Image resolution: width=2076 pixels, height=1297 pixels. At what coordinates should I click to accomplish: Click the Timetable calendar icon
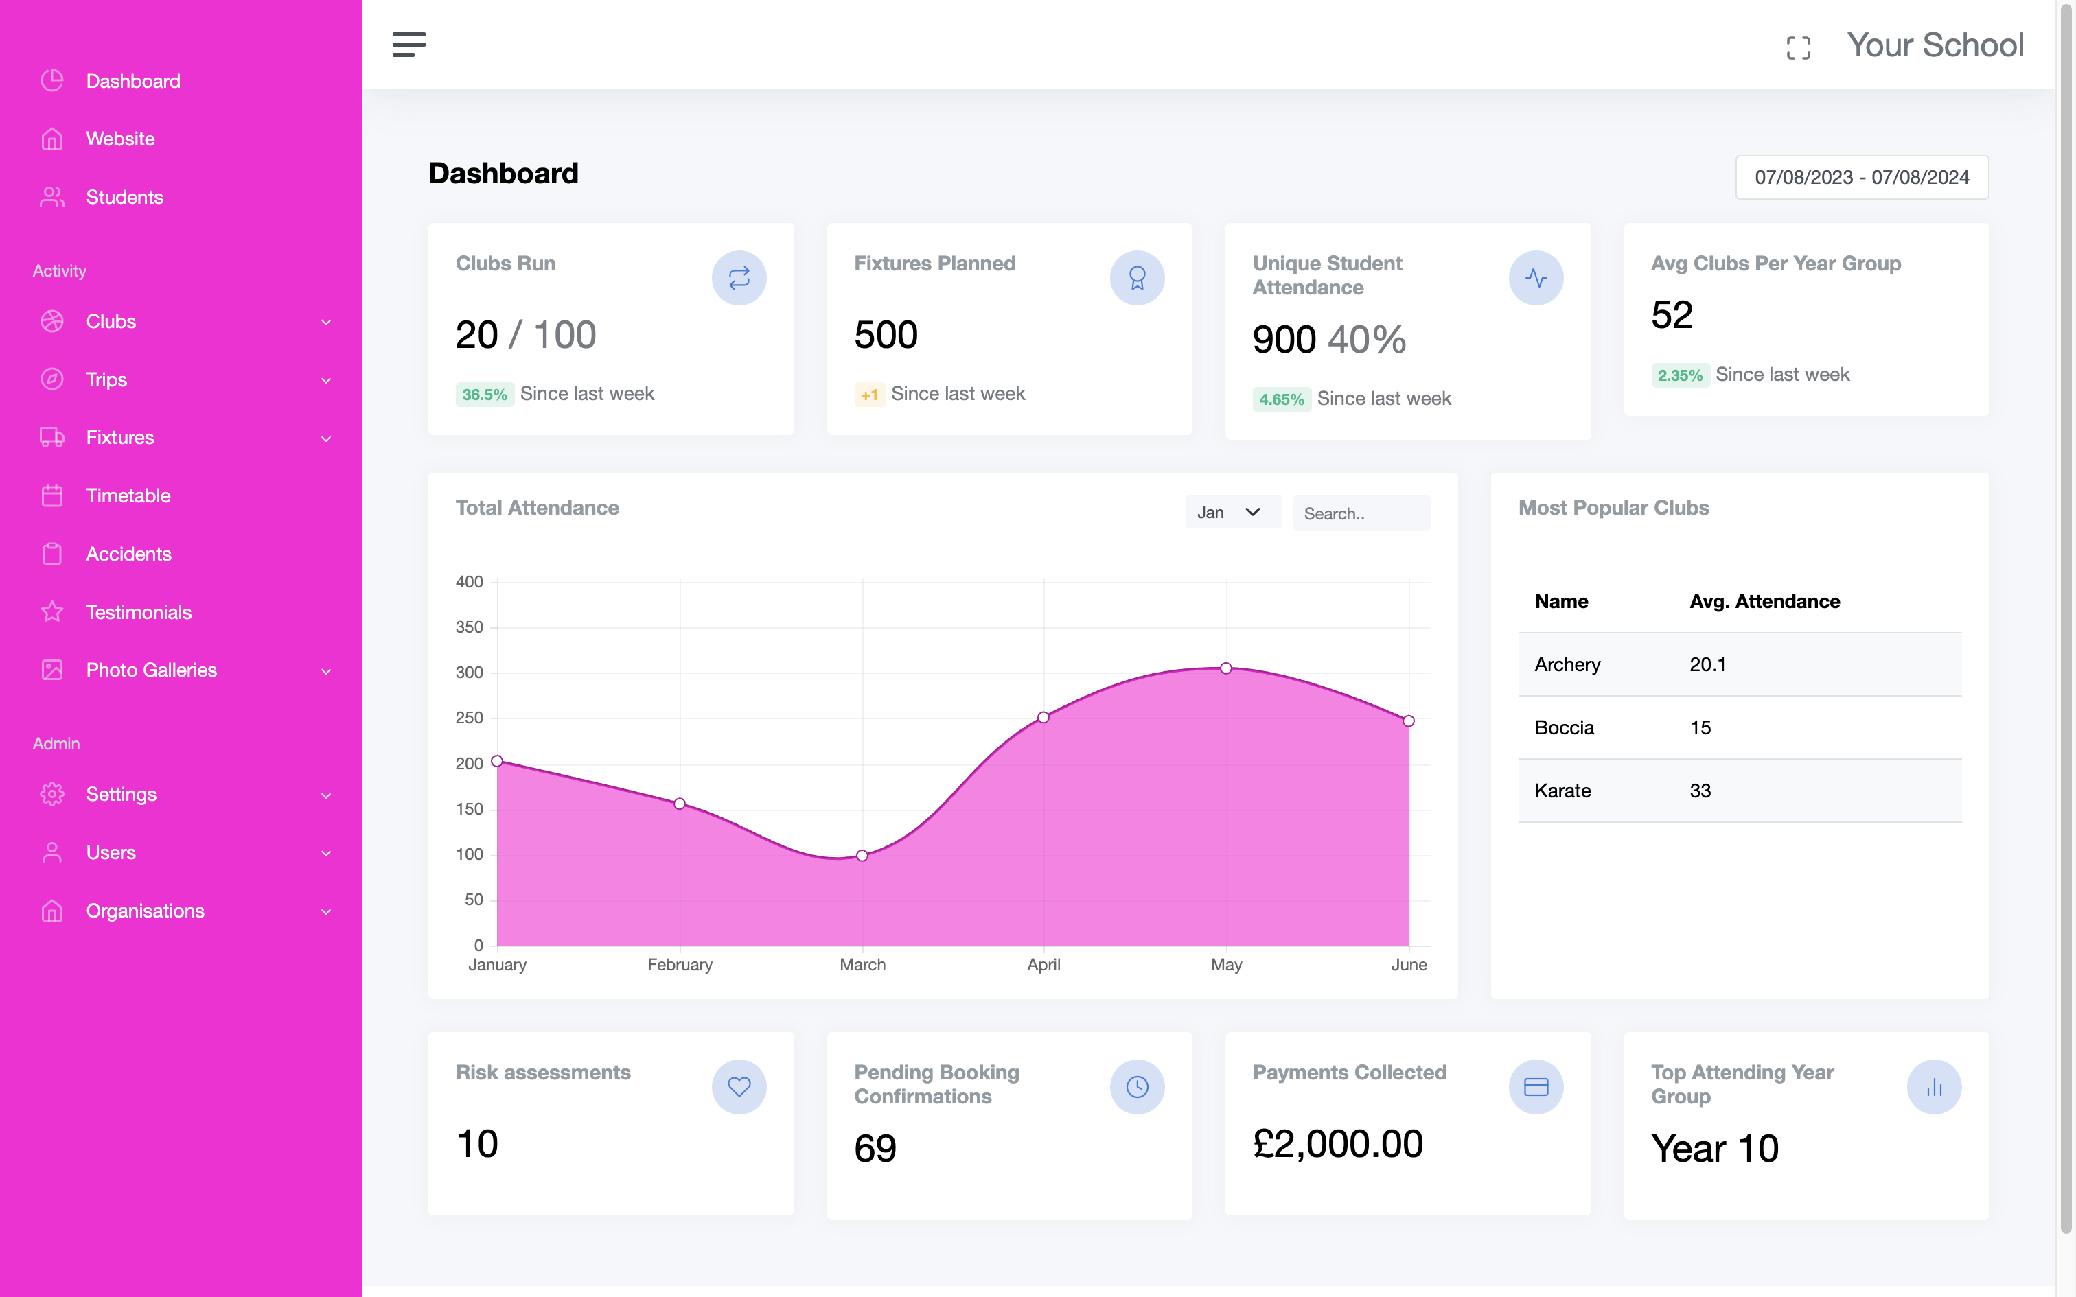tap(52, 495)
